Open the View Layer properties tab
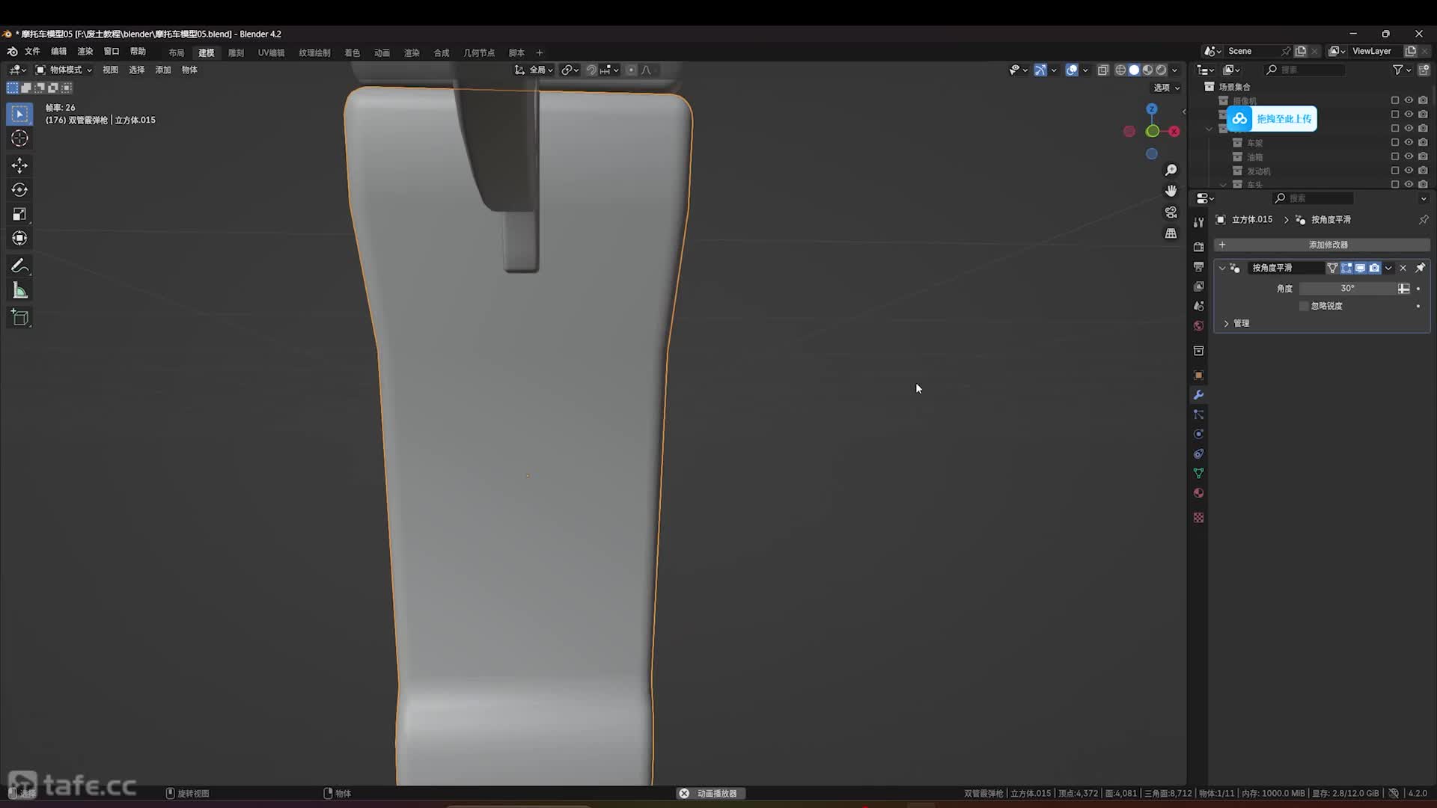The width and height of the screenshot is (1437, 808). tap(1198, 287)
